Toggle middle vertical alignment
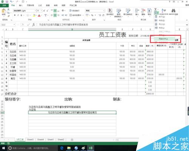The height and width of the screenshot is (151, 189). [55, 11]
